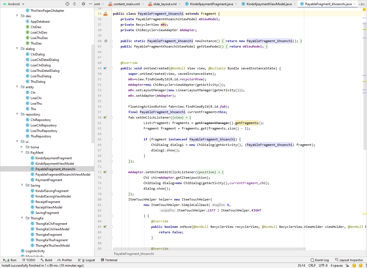367x268 pixels.
Task: Open ThuRepository class
Action: pyautogui.click(x=41, y=136)
